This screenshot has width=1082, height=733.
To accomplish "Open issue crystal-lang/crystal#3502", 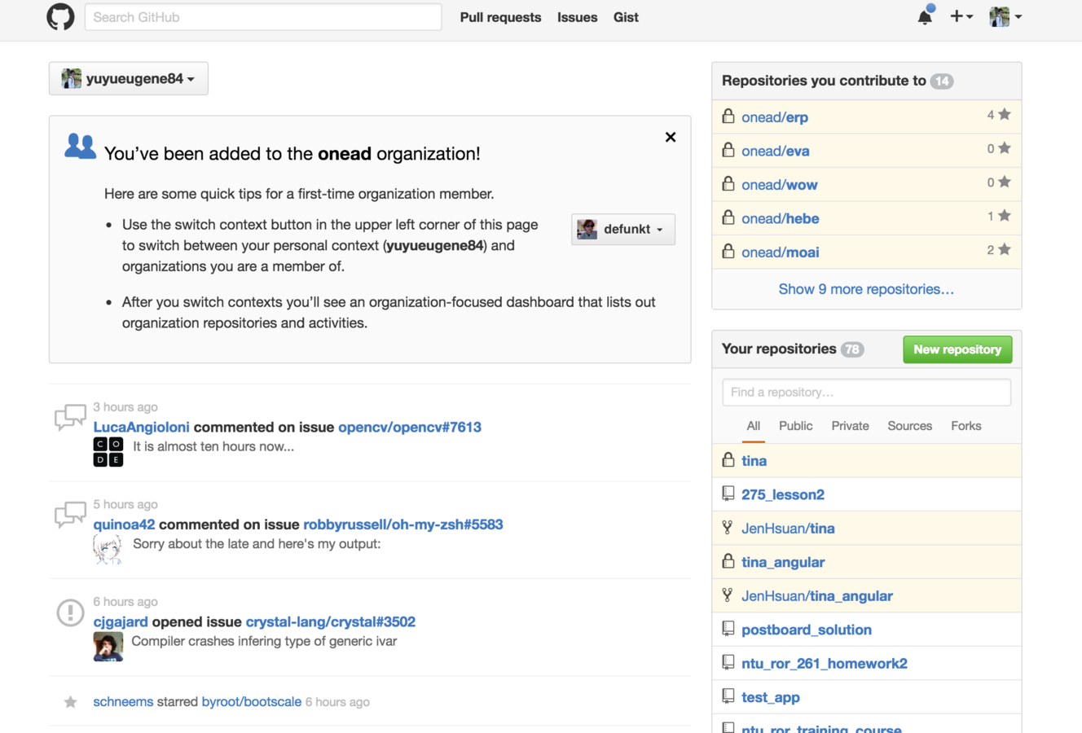I will point(331,621).
